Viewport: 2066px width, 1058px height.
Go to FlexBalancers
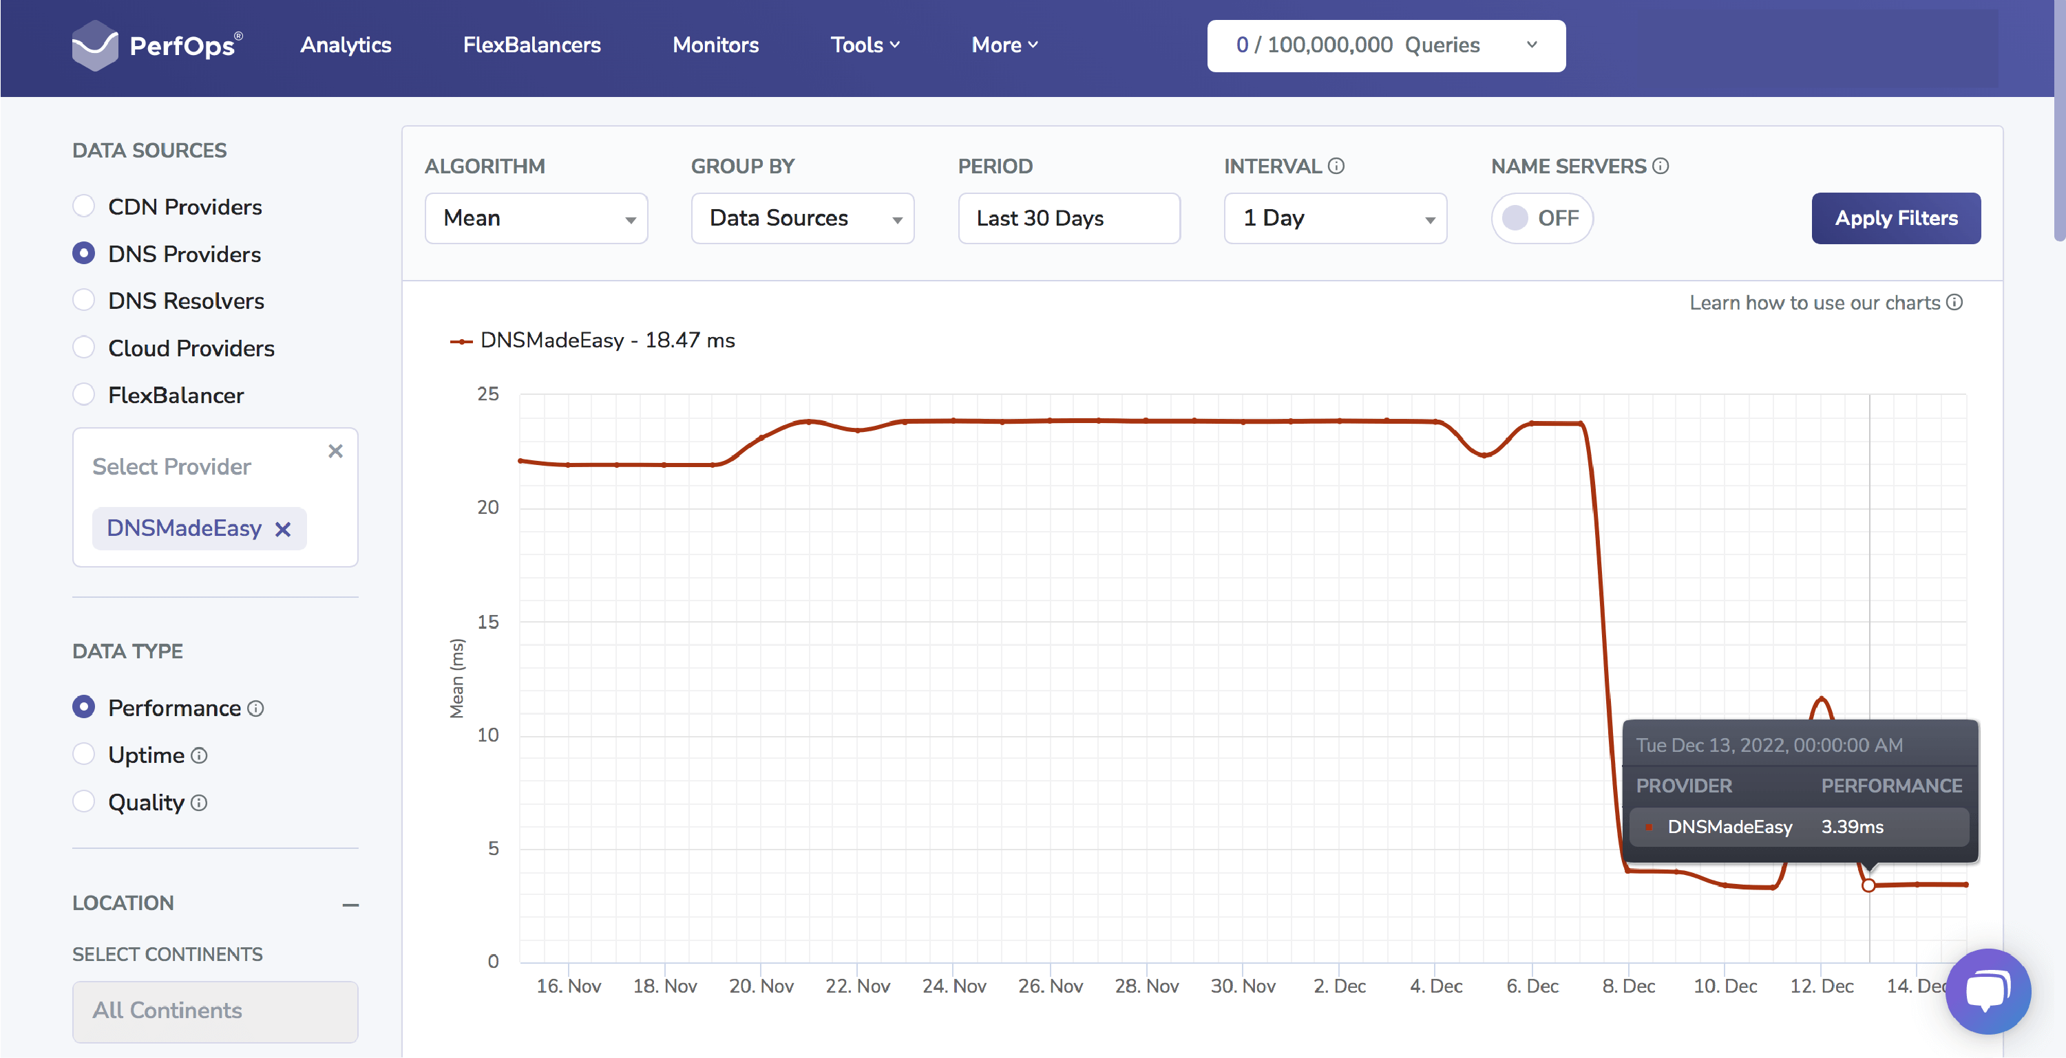pos(531,45)
